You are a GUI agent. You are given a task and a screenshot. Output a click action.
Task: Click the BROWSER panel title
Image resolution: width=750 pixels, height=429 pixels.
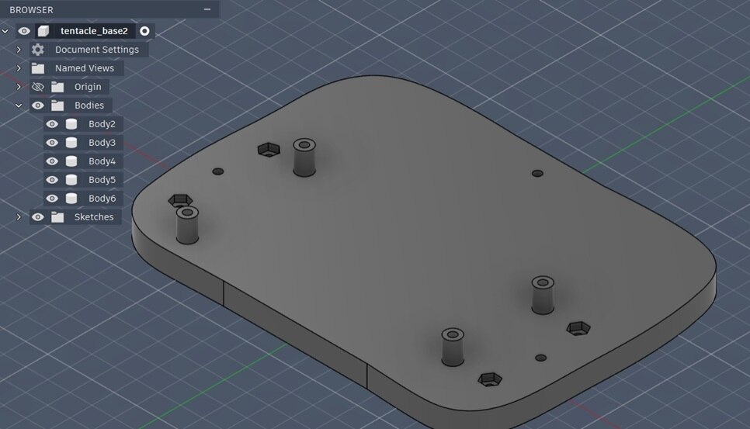[x=31, y=10]
